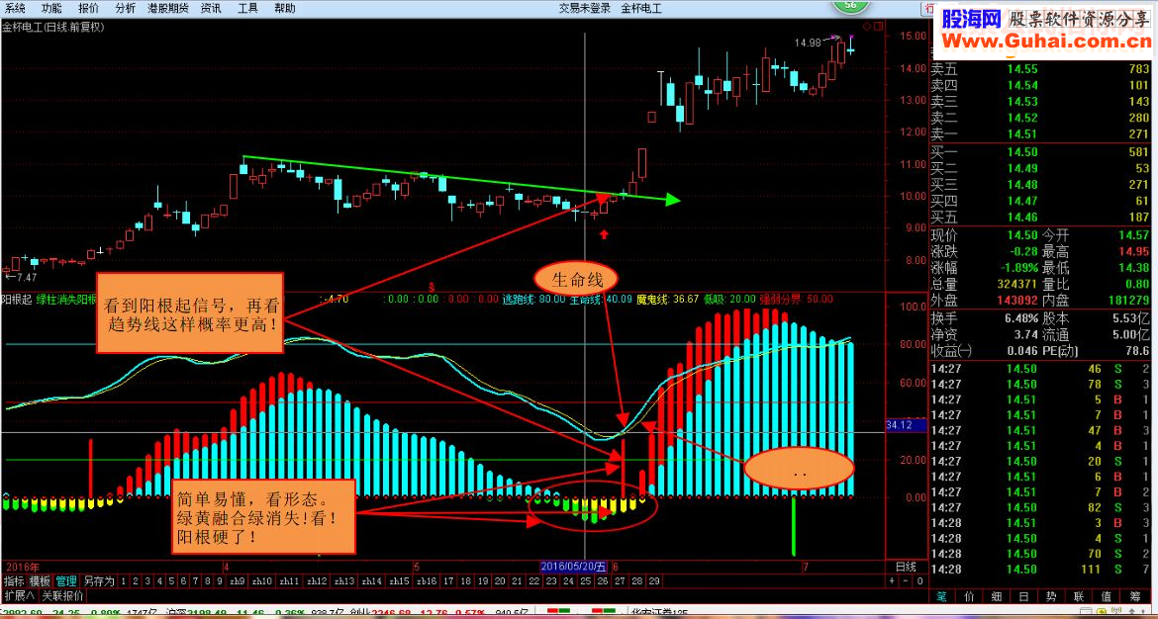Open the 分析 menu
The image size is (1158, 619).
pos(126,8)
